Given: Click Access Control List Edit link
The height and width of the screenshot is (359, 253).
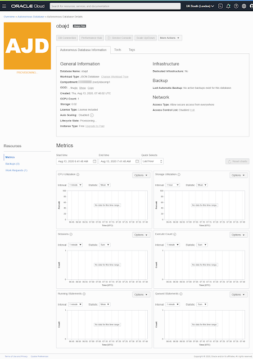Looking at the screenshot, I should click(192, 110).
